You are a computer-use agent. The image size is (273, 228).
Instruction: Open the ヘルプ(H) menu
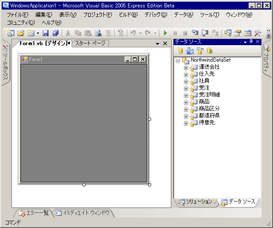pyautogui.click(x=52, y=23)
